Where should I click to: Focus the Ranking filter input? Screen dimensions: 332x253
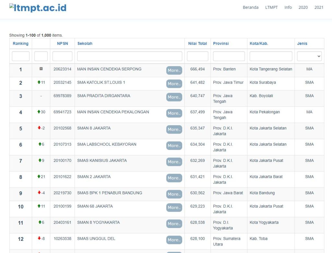(21, 56)
